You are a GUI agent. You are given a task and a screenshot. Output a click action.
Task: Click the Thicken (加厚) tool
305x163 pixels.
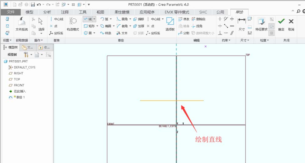pos(139,26)
